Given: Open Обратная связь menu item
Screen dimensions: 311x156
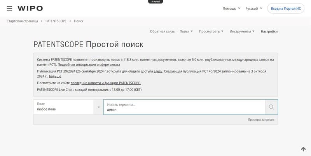Looking at the screenshot, I should [162, 31].
